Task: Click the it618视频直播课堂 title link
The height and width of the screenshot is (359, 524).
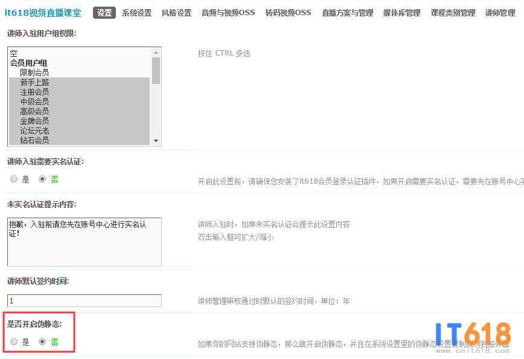Action: (x=43, y=13)
